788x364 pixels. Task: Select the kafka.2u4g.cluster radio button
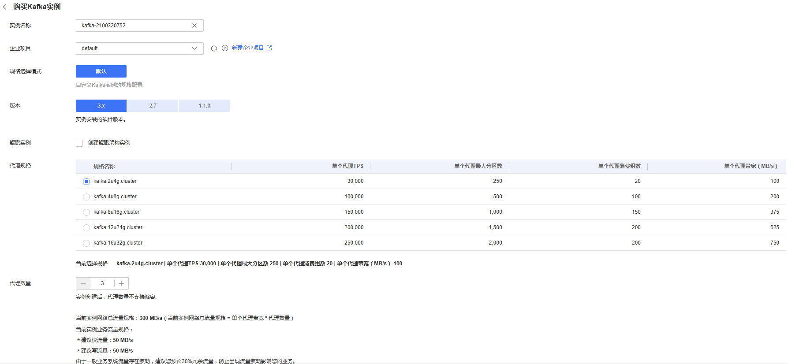(86, 182)
